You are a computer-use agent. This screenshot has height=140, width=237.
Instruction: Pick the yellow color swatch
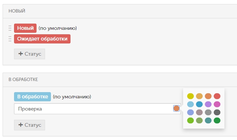(190, 96)
